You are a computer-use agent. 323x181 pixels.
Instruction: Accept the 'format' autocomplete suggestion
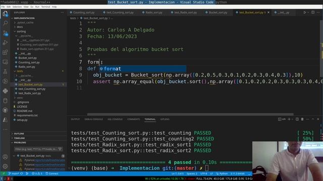tap(142, 69)
